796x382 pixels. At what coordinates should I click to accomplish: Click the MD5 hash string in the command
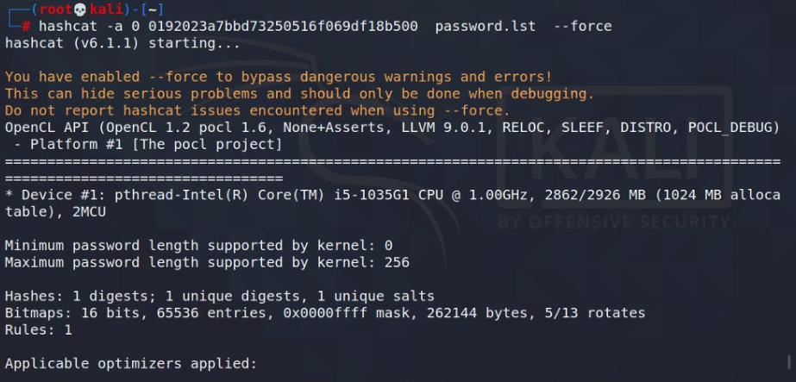click(x=283, y=27)
